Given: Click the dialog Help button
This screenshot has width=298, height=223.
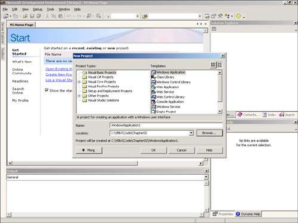Looking at the screenshot, I should (209, 150).
